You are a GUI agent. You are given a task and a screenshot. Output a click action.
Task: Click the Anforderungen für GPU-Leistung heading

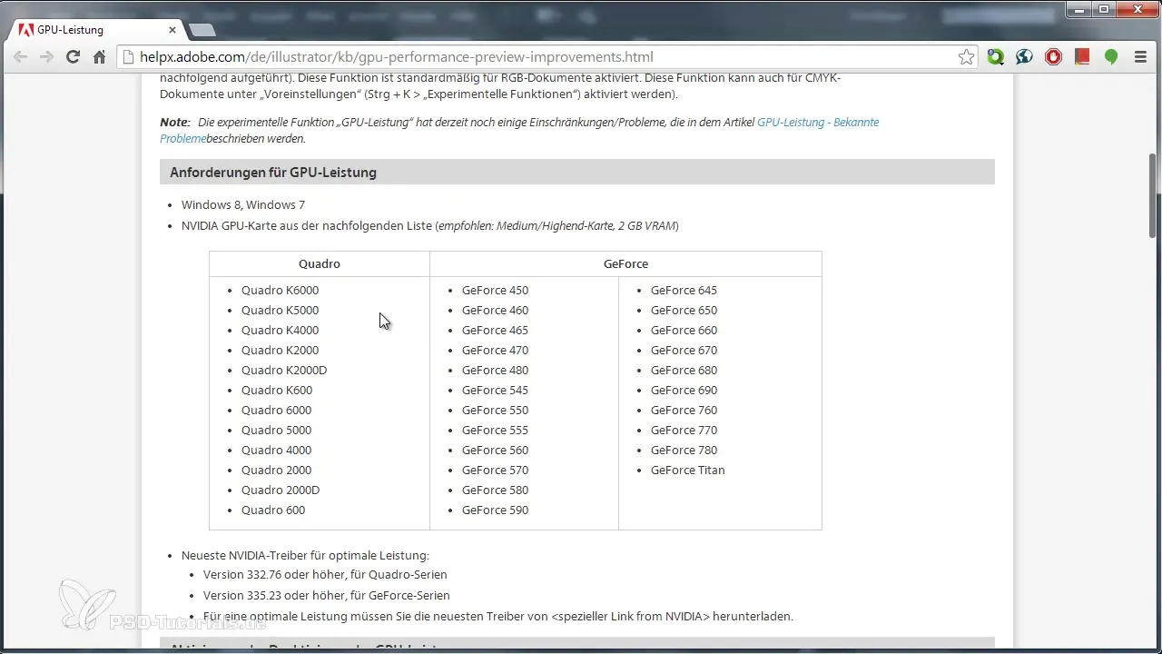click(x=273, y=173)
